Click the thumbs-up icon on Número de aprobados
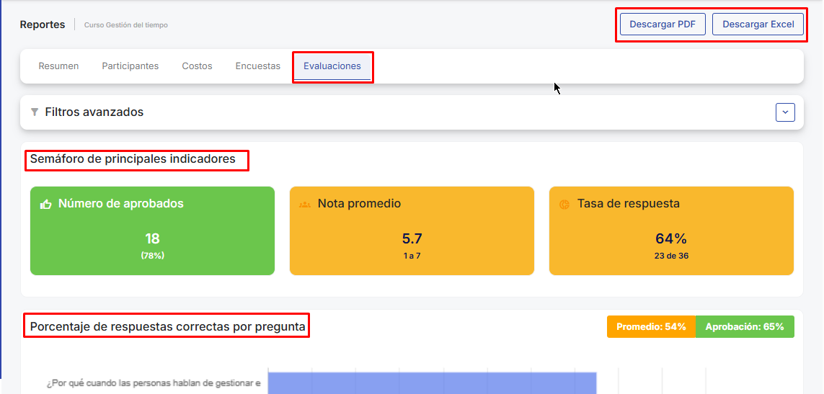The height and width of the screenshot is (394, 824). (46, 205)
